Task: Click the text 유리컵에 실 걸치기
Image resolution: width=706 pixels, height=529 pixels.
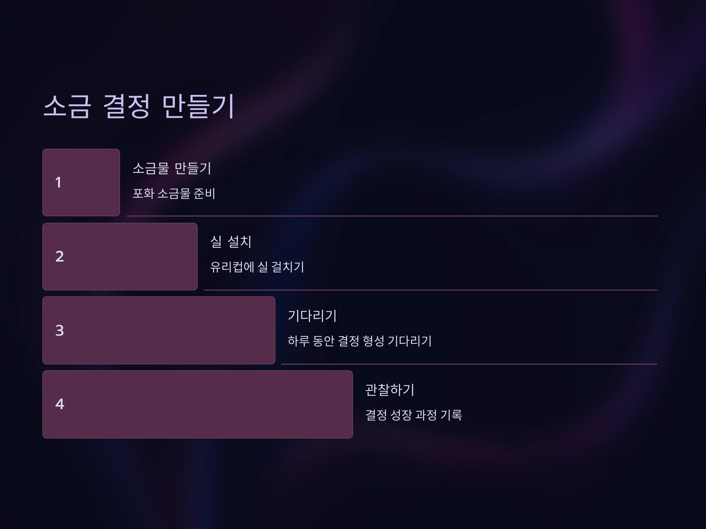Action: coord(257,267)
